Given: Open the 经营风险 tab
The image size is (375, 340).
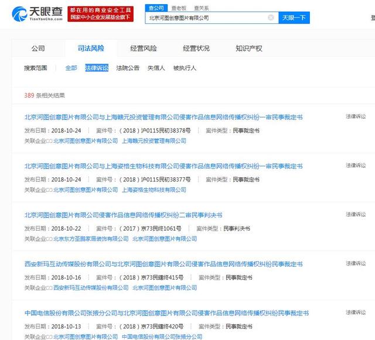Looking at the screenshot, I should click(144, 49).
